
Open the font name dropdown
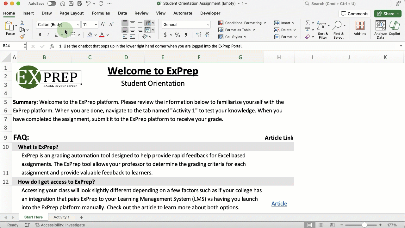tap(78, 24)
